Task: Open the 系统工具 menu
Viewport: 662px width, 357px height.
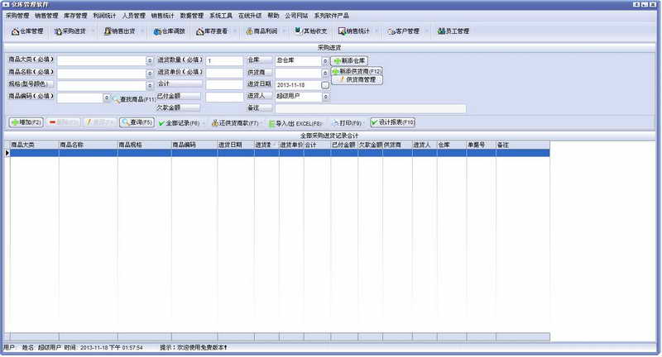Action: pos(221,16)
